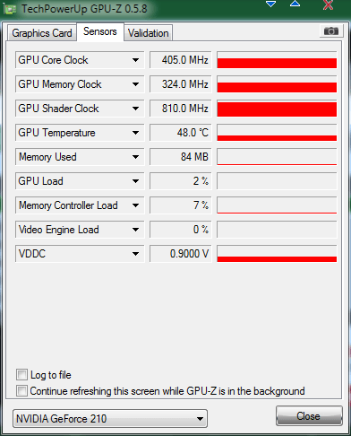Click the blue up-arrow title bar icon
Viewport: 351px width, 436px height.
click(x=295, y=4)
